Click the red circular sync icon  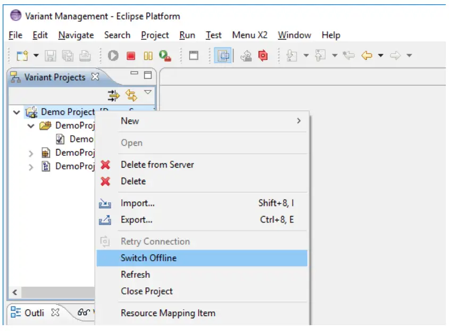(263, 55)
